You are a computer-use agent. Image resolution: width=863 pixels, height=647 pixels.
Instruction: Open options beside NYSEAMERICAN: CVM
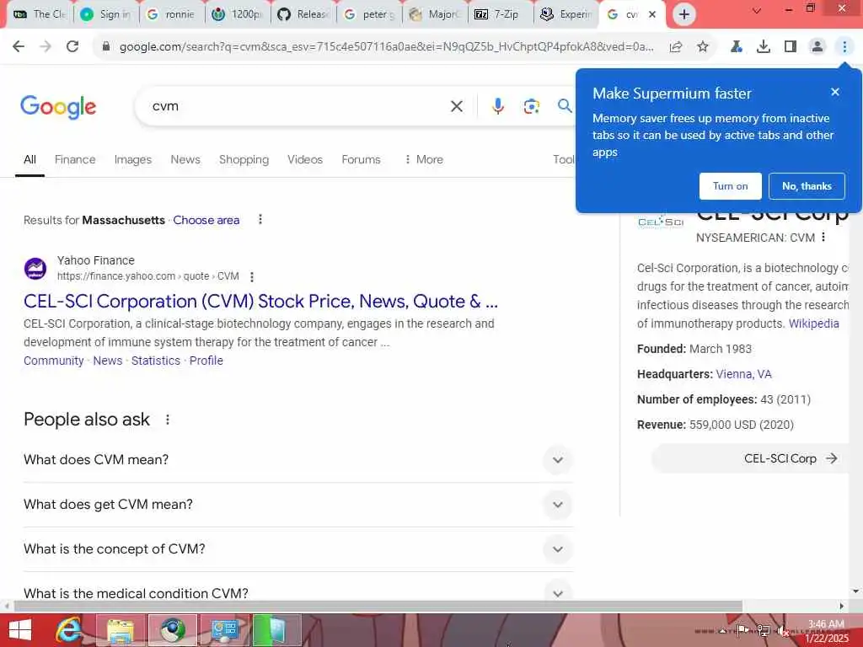(x=823, y=237)
